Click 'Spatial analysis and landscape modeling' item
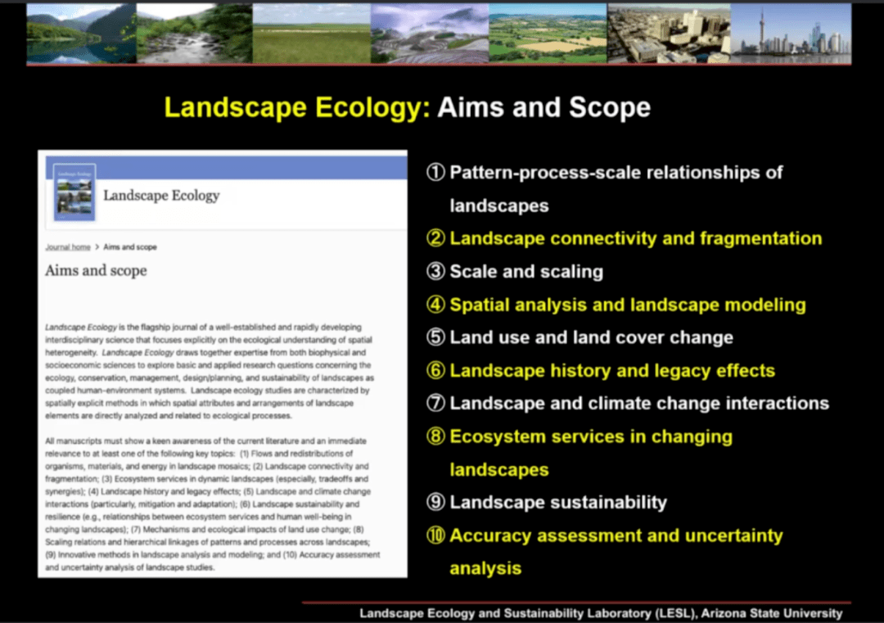Screen dimensions: 884x623 click(627, 305)
